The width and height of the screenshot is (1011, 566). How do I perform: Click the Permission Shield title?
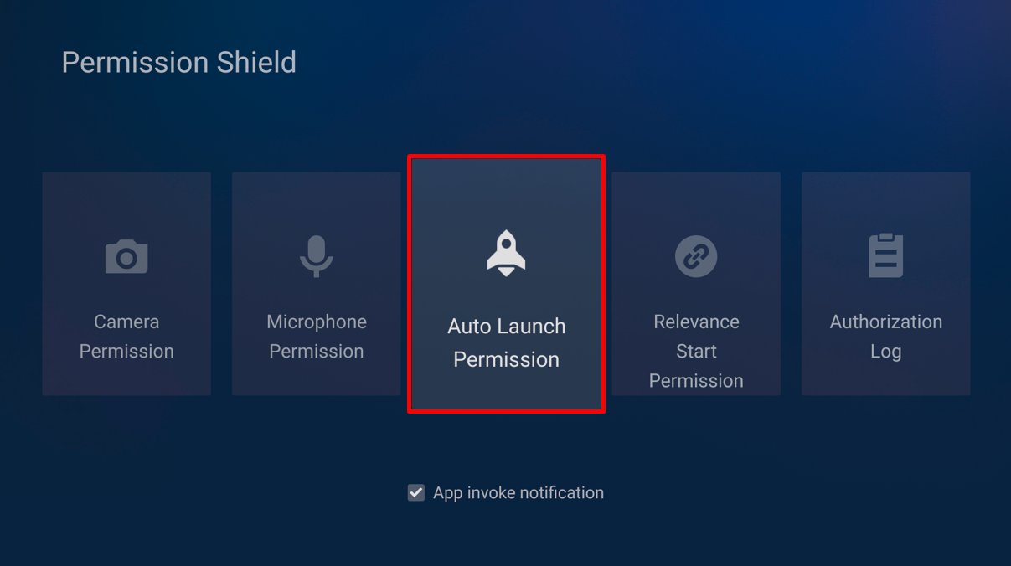178,62
